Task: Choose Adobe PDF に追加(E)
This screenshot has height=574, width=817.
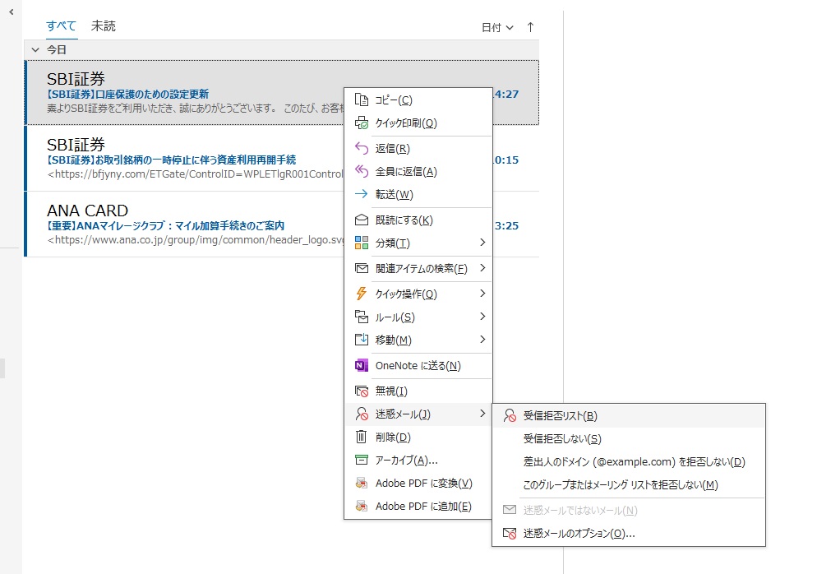Action: 418,506
